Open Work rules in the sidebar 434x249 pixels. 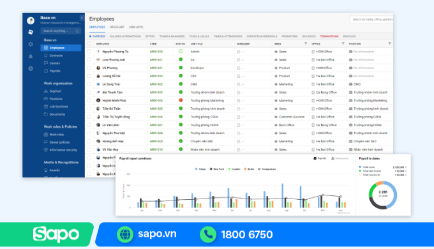54,135
